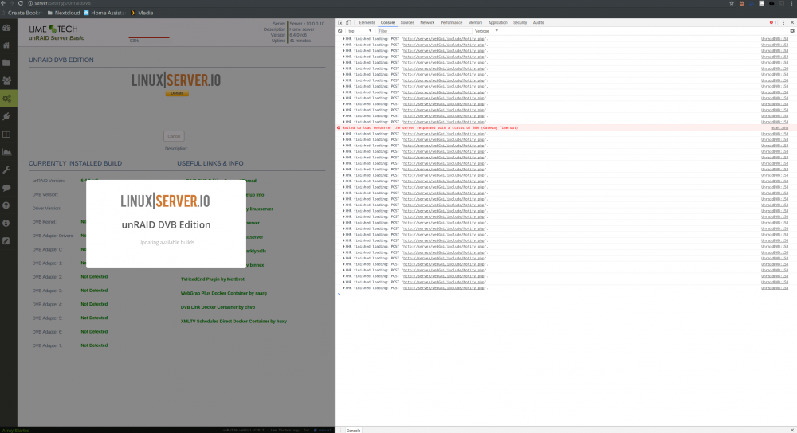Open the Console drawer tab at bottom

click(353, 431)
